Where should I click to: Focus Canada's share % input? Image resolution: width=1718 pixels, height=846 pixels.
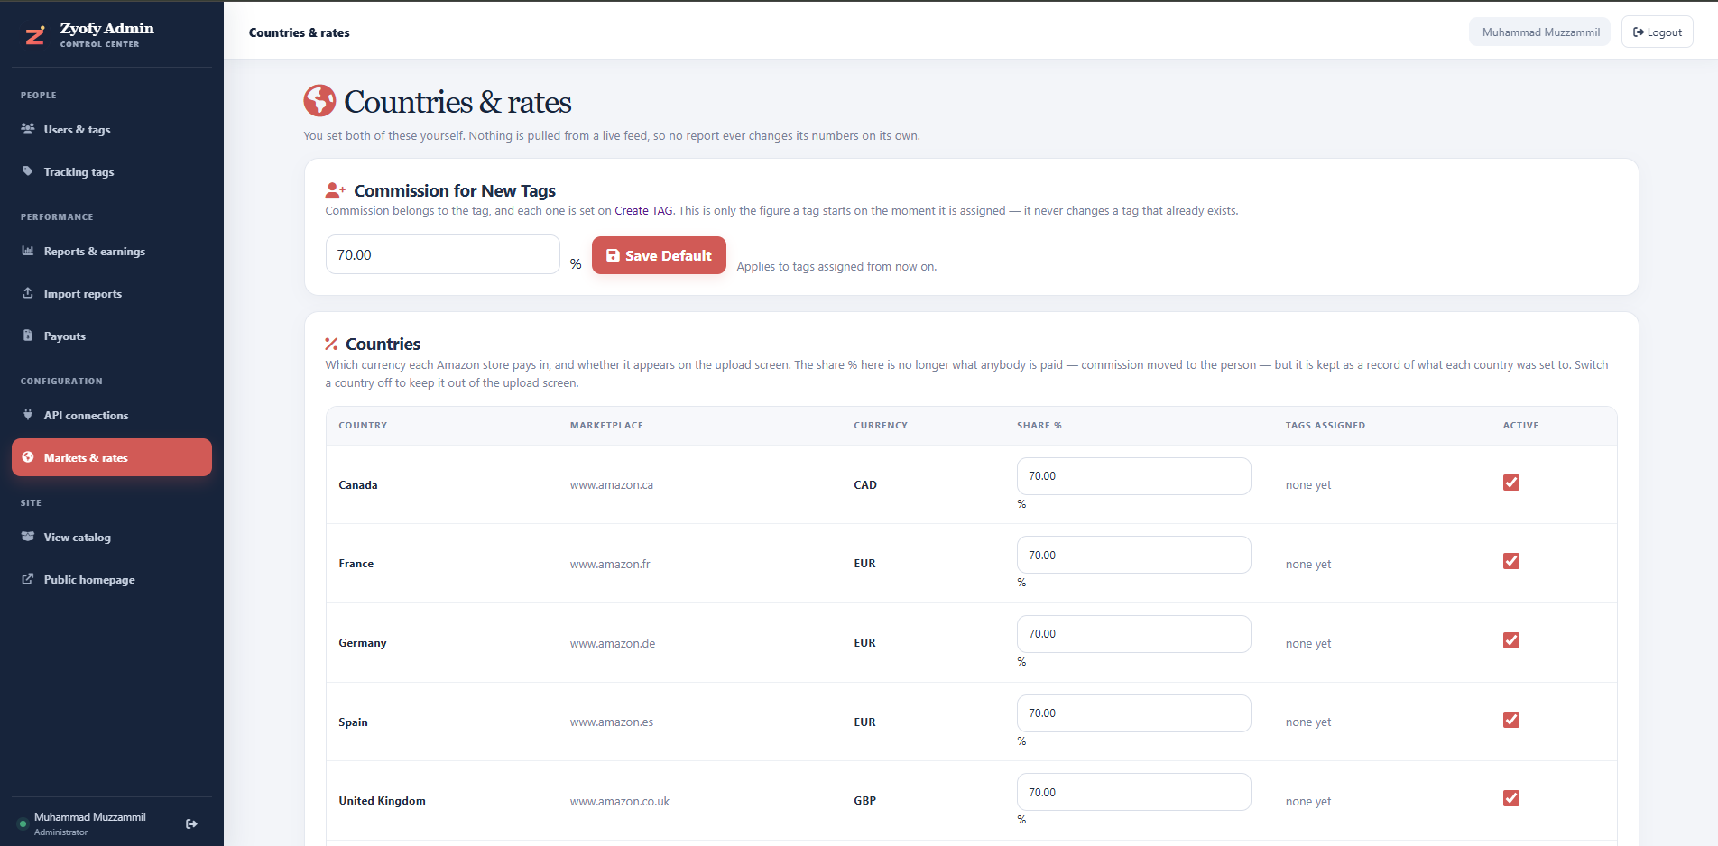pyautogui.click(x=1133, y=476)
